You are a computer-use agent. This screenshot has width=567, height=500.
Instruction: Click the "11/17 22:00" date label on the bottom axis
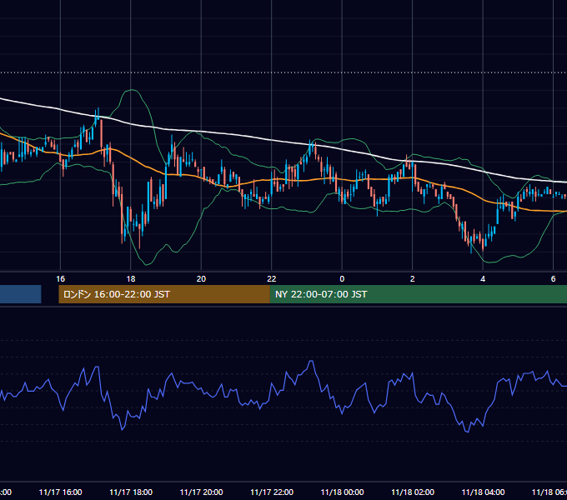coord(272,492)
